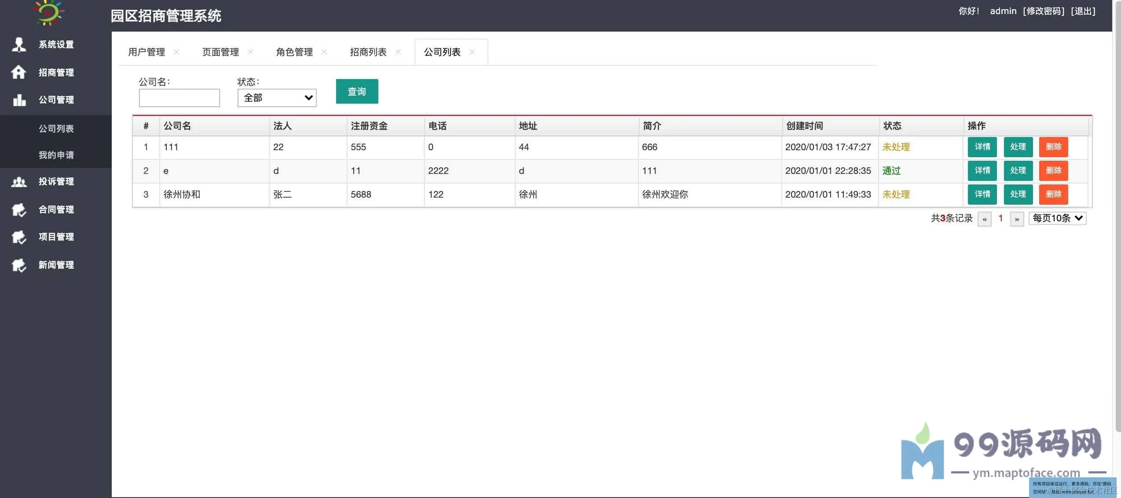Click the people group icon for 投诉管理
Viewport: 1121px width, 498px height.
coord(18,181)
